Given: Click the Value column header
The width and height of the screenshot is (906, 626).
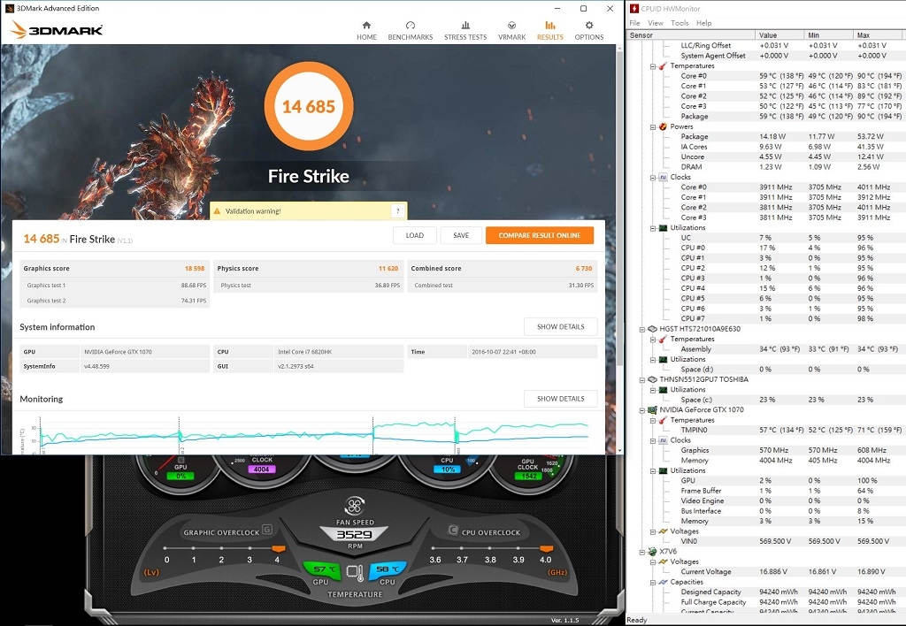Looking at the screenshot, I should (x=779, y=35).
